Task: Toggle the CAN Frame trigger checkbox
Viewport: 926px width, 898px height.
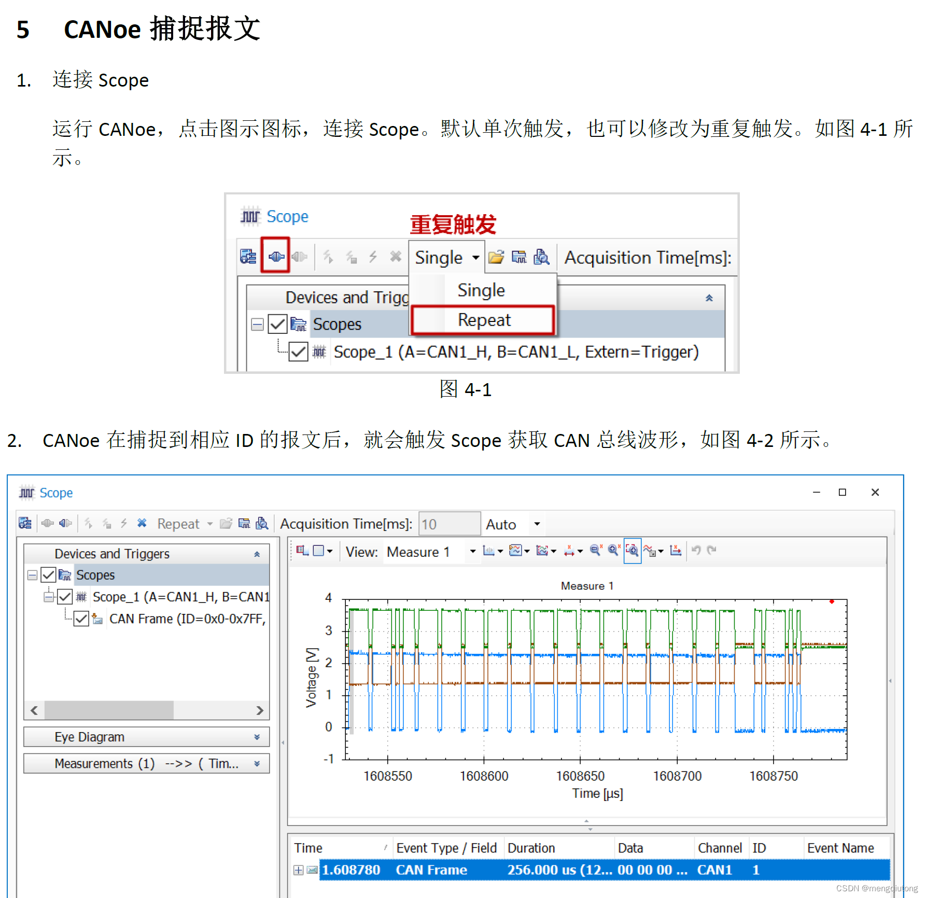Action: (x=81, y=619)
